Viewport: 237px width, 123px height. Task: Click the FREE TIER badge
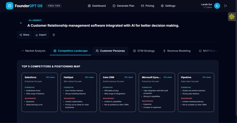54,6
